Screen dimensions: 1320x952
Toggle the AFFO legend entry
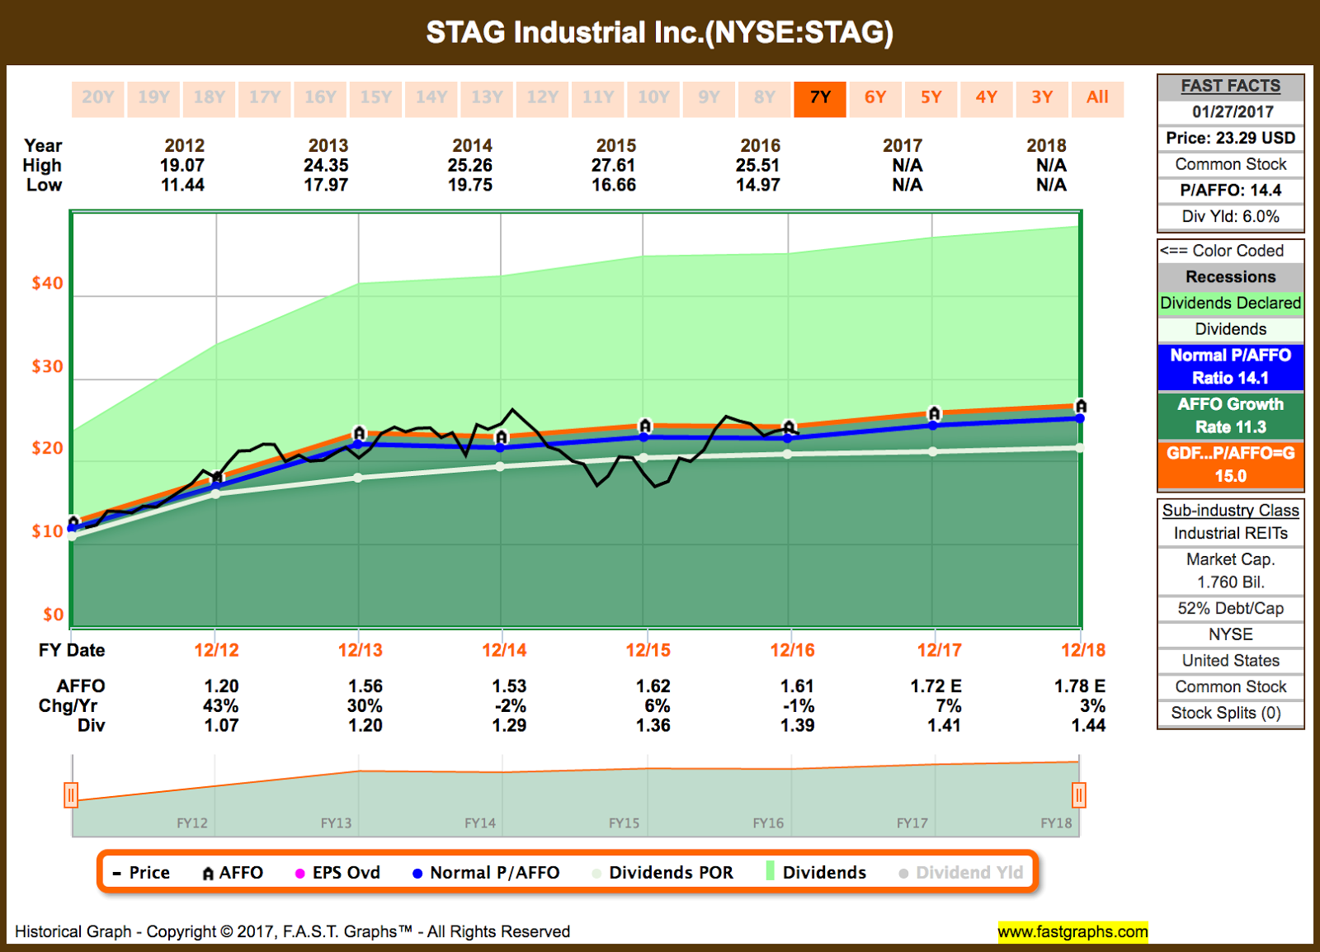coord(233,873)
